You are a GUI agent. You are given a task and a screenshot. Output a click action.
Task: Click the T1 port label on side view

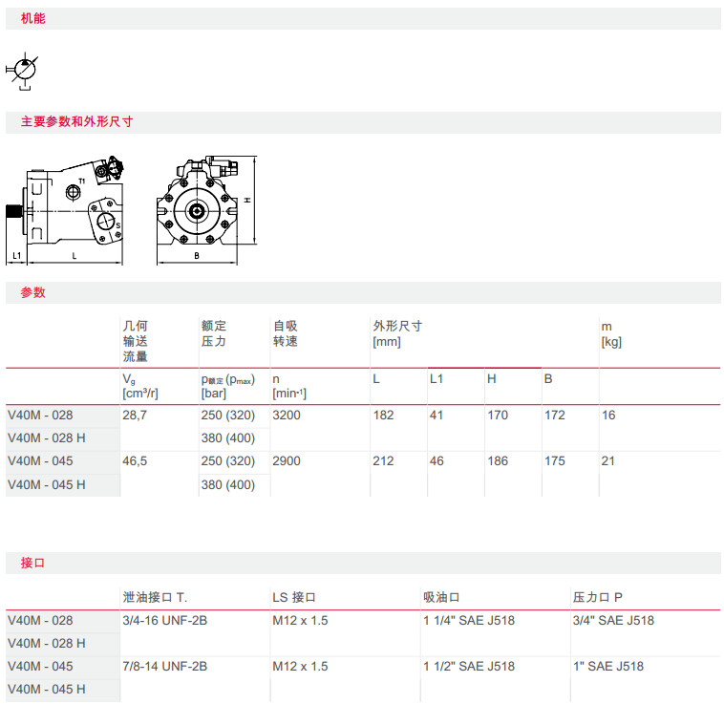coord(82,181)
